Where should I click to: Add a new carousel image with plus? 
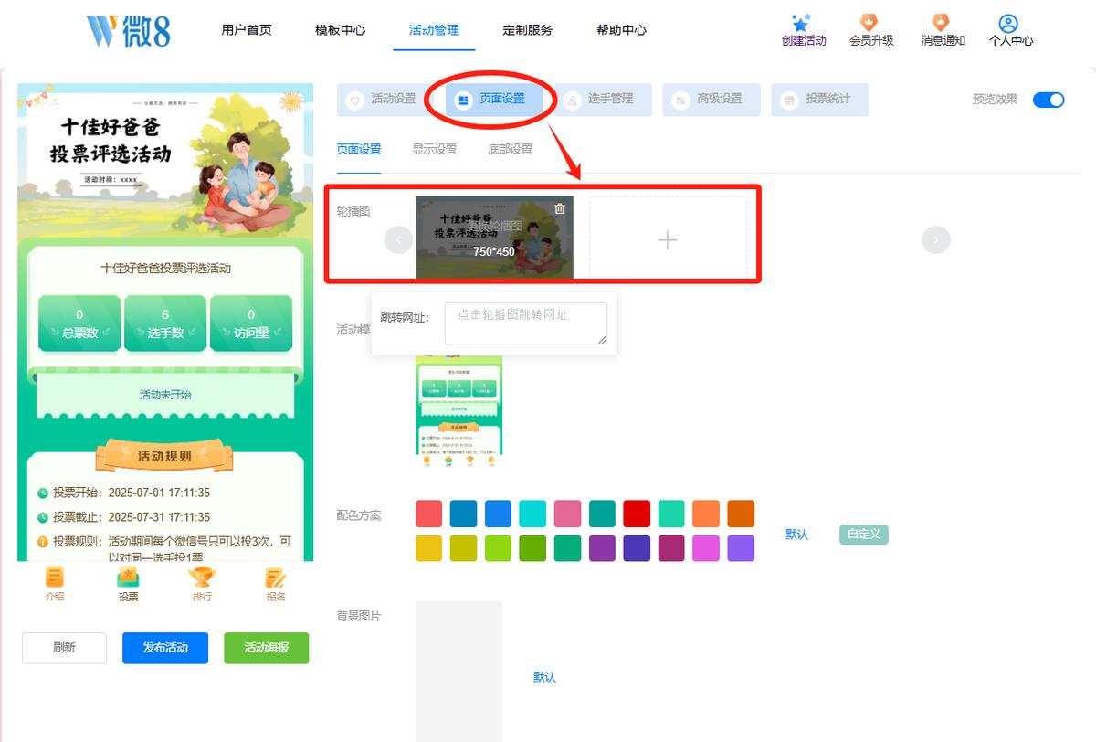click(x=668, y=239)
